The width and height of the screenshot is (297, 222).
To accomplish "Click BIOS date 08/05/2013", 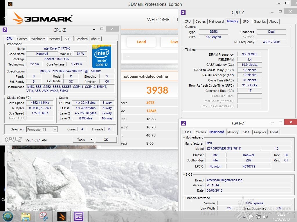I will tap(248, 190).
